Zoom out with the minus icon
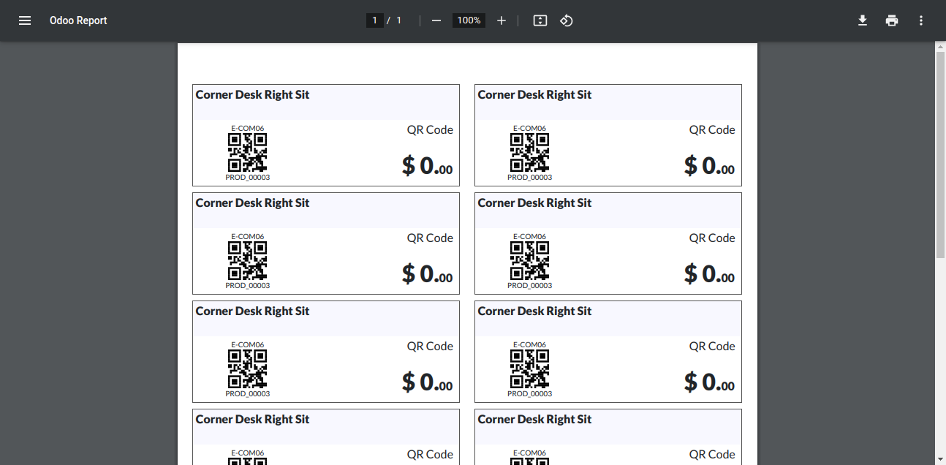The width and height of the screenshot is (946, 465). (x=436, y=20)
